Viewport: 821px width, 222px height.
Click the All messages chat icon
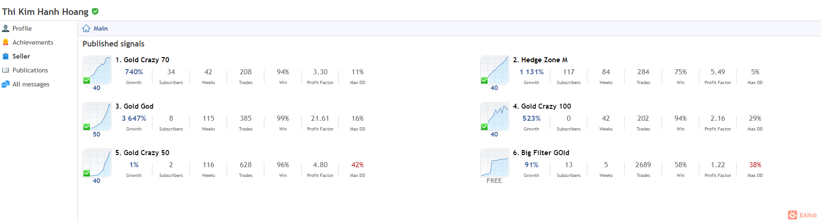click(x=6, y=84)
